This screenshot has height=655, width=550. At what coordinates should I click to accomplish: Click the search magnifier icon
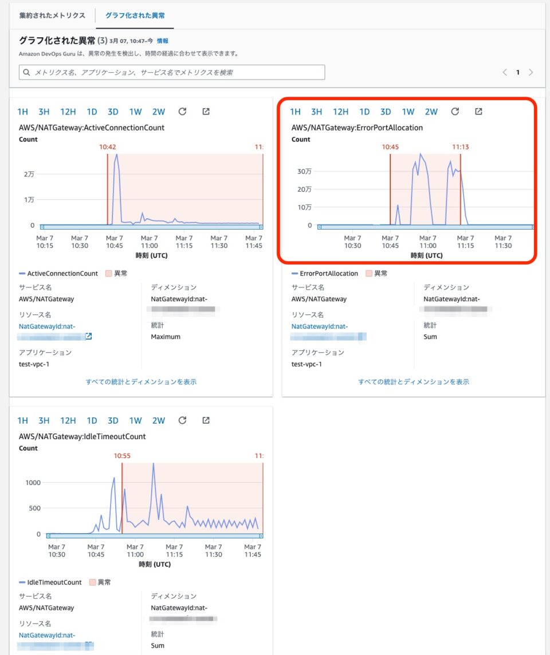27,73
